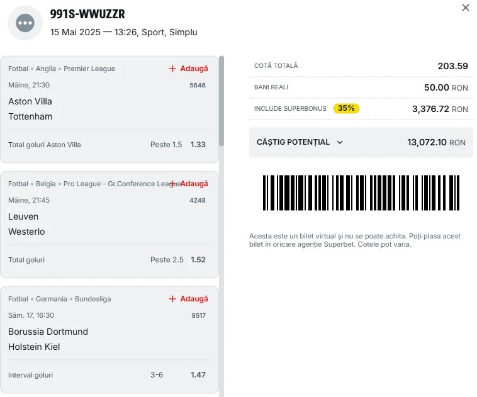Click the ticket barcode image
The width and height of the screenshot is (477, 397).
point(361,193)
